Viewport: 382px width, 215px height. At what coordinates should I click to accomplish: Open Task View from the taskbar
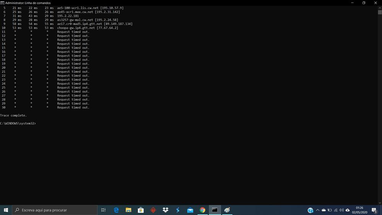pos(103,210)
